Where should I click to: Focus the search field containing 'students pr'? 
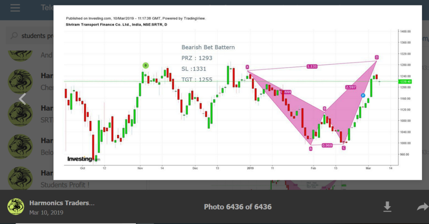[30, 36]
